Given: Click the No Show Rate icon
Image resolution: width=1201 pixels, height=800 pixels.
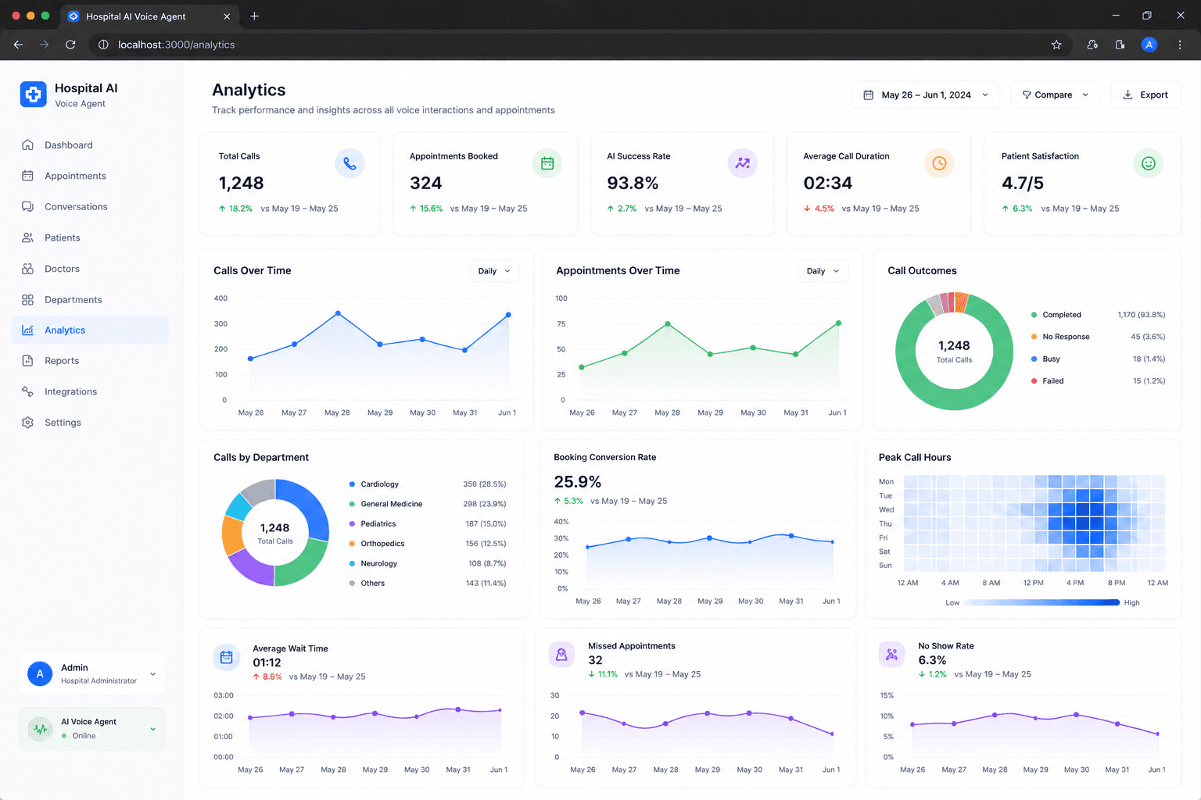Looking at the screenshot, I should pos(891,655).
